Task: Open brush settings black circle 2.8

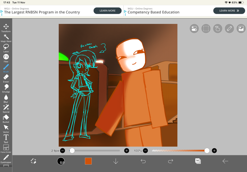Action: coord(61,161)
